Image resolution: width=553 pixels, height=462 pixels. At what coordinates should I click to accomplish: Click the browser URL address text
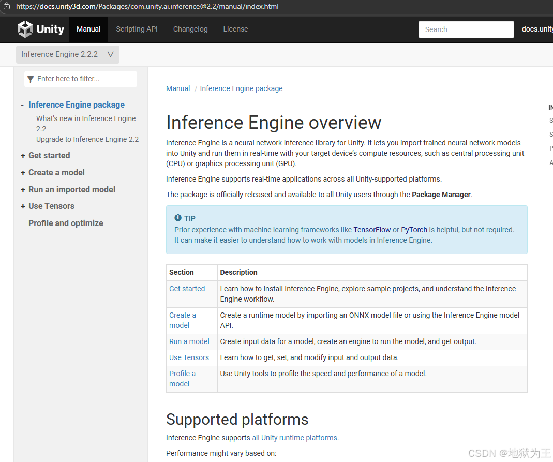coord(147,6)
